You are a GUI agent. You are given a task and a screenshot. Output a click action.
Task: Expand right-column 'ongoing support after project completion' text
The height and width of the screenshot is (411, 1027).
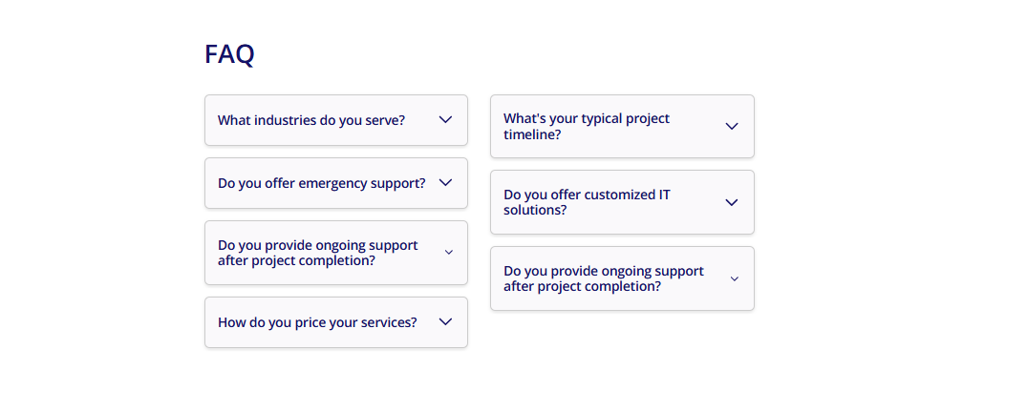coord(604,278)
